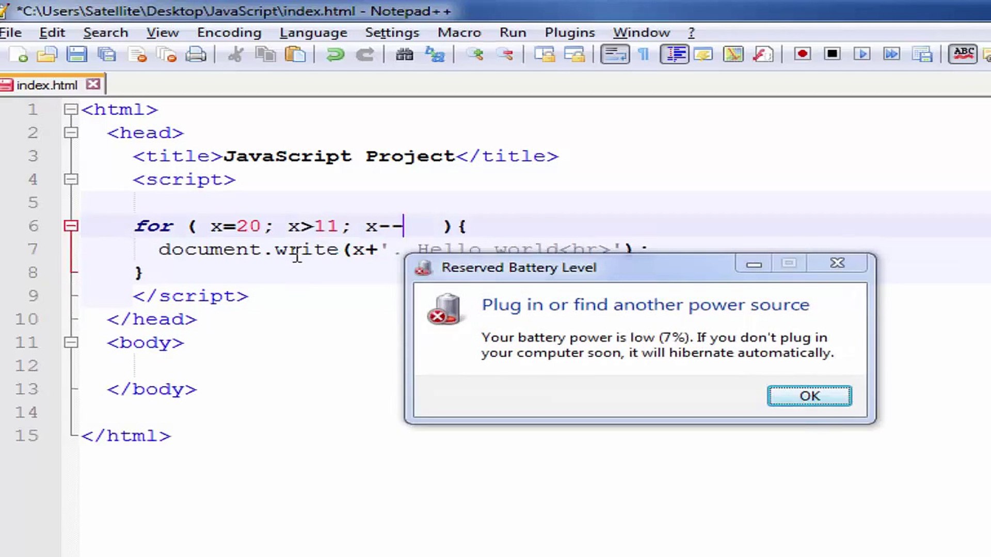Open a file using the folder icon
The width and height of the screenshot is (991, 557).
[x=47, y=54]
